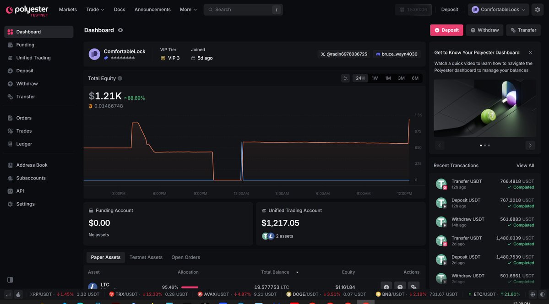Image resolution: width=549 pixels, height=304 pixels.
Task: Click TRX/USDT ticker in bottom bar
Action: (149, 294)
